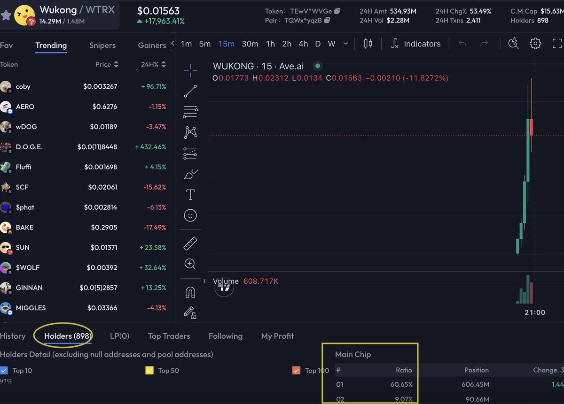Image resolution: width=564 pixels, height=404 pixels.
Task: Select 5m timeframe
Action: click(x=204, y=44)
